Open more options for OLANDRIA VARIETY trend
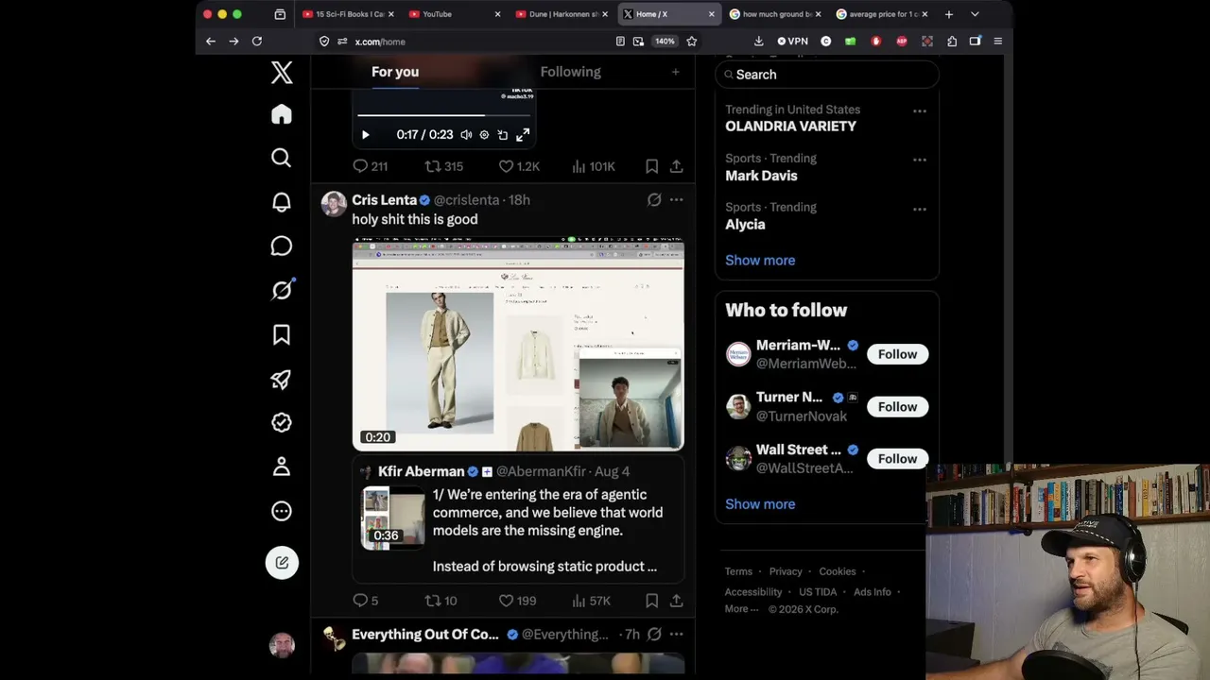This screenshot has height=680, width=1210. [x=920, y=110]
